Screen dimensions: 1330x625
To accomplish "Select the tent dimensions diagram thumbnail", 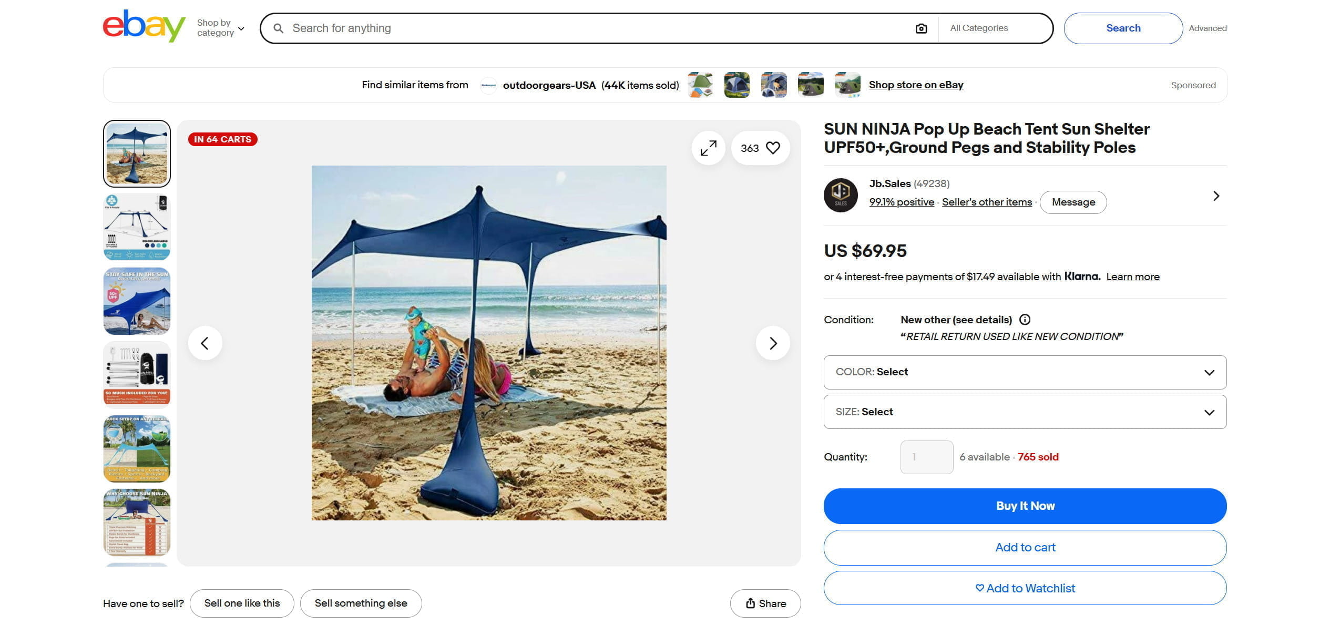I will click(137, 227).
